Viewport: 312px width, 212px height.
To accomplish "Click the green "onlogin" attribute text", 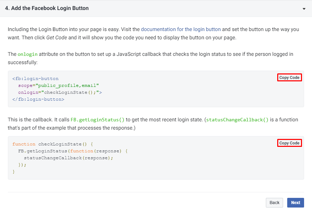I will point(28,54).
